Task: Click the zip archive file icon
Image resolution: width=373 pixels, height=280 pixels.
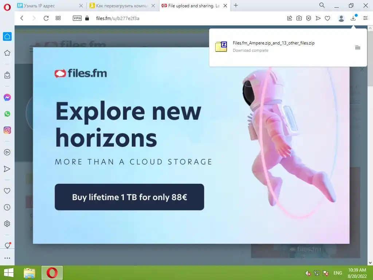Action: [x=221, y=46]
